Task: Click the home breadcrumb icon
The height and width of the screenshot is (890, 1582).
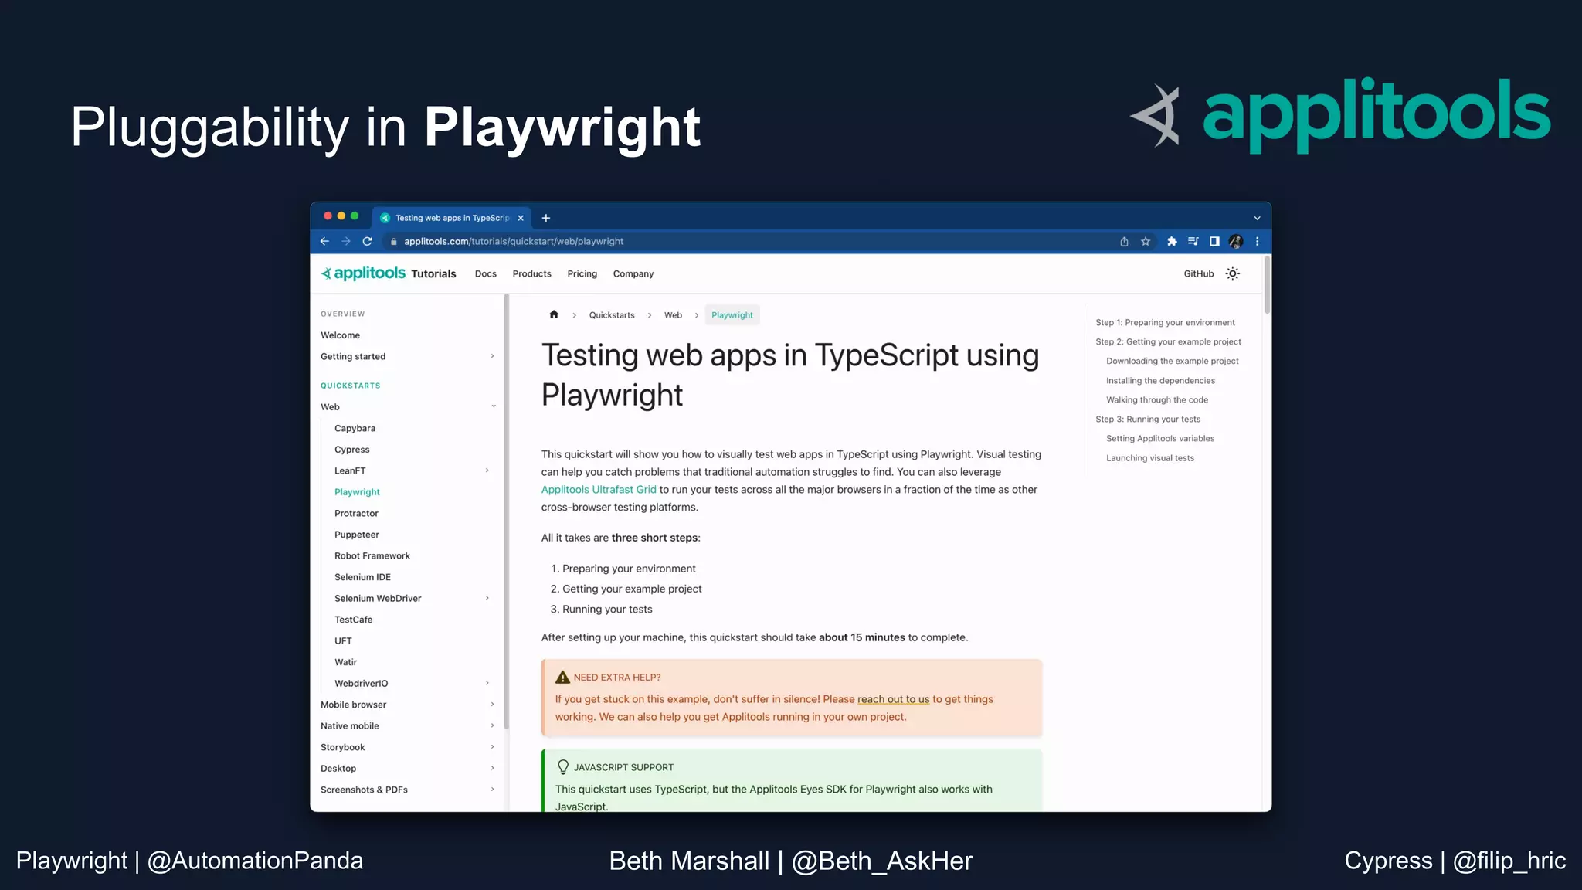Action: (554, 314)
